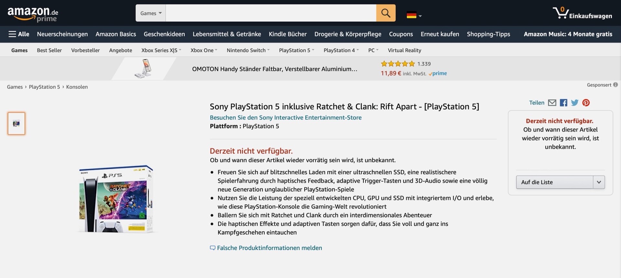Click the orange search magnifier button

(386, 13)
